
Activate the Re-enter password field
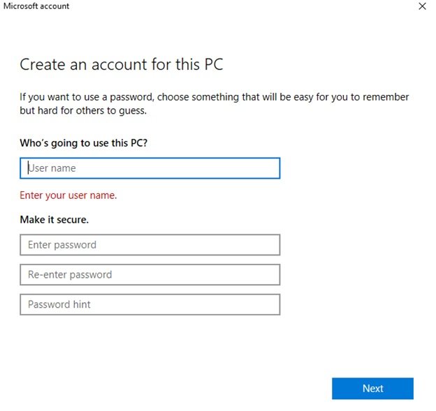click(x=150, y=275)
